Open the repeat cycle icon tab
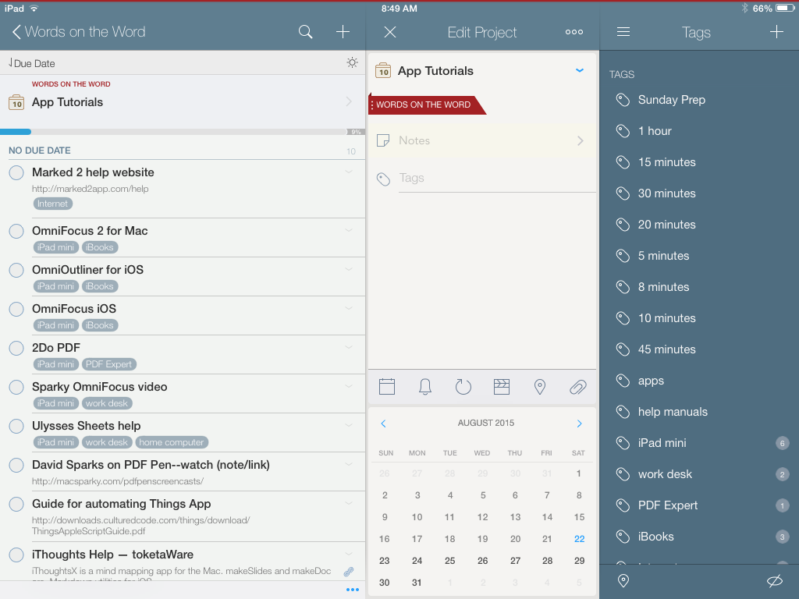This screenshot has width=799, height=599. pos(463,386)
